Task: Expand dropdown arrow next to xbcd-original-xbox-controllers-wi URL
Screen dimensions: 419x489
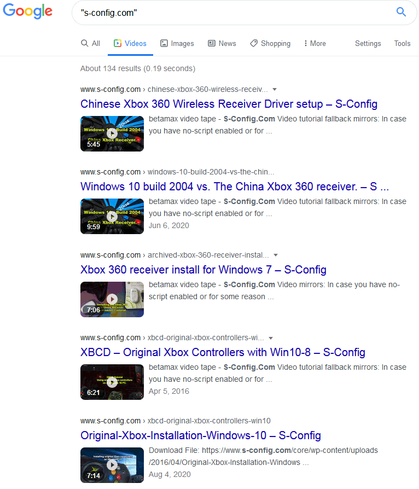Action: click(x=271, y=338)
